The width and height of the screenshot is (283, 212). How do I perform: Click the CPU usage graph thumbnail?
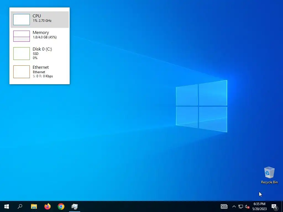(22, 20)
